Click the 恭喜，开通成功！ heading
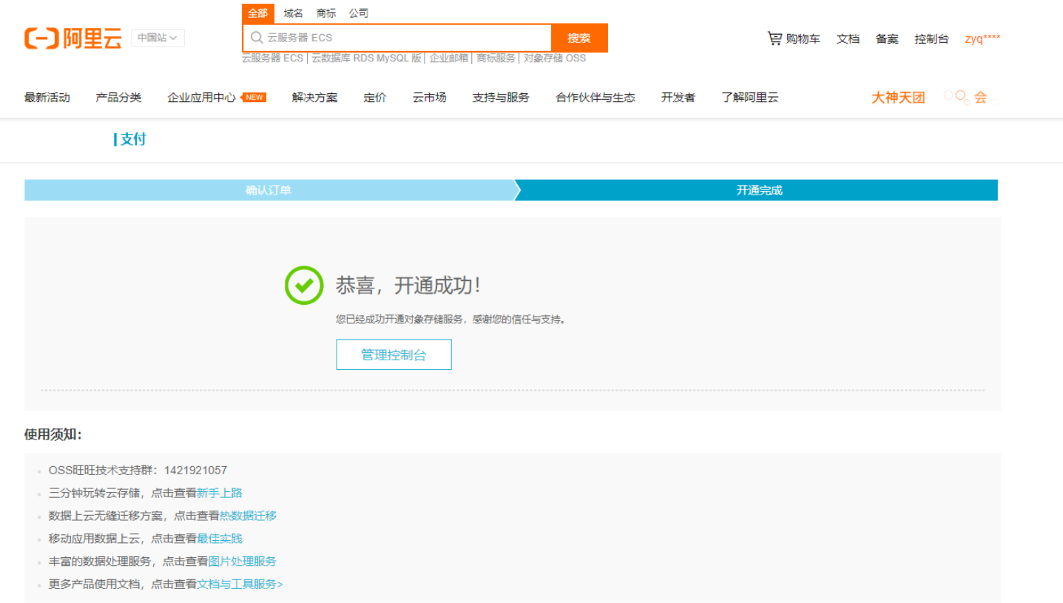This screenshot has height=603, width=1063. point(408,286)
